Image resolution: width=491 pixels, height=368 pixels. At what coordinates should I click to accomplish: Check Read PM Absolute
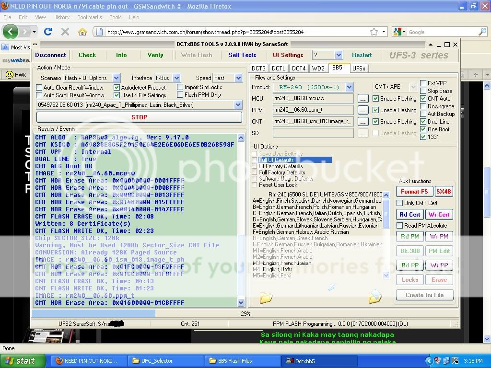pyautogui.click(x=399, y=225)
